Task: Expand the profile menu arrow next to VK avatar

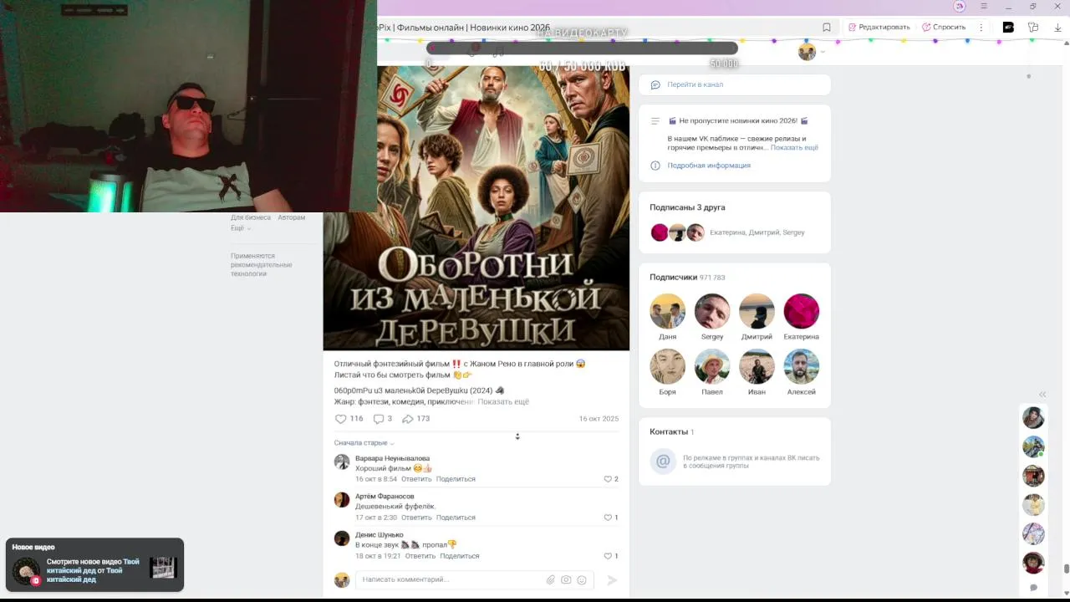Action: coord(823,52)
